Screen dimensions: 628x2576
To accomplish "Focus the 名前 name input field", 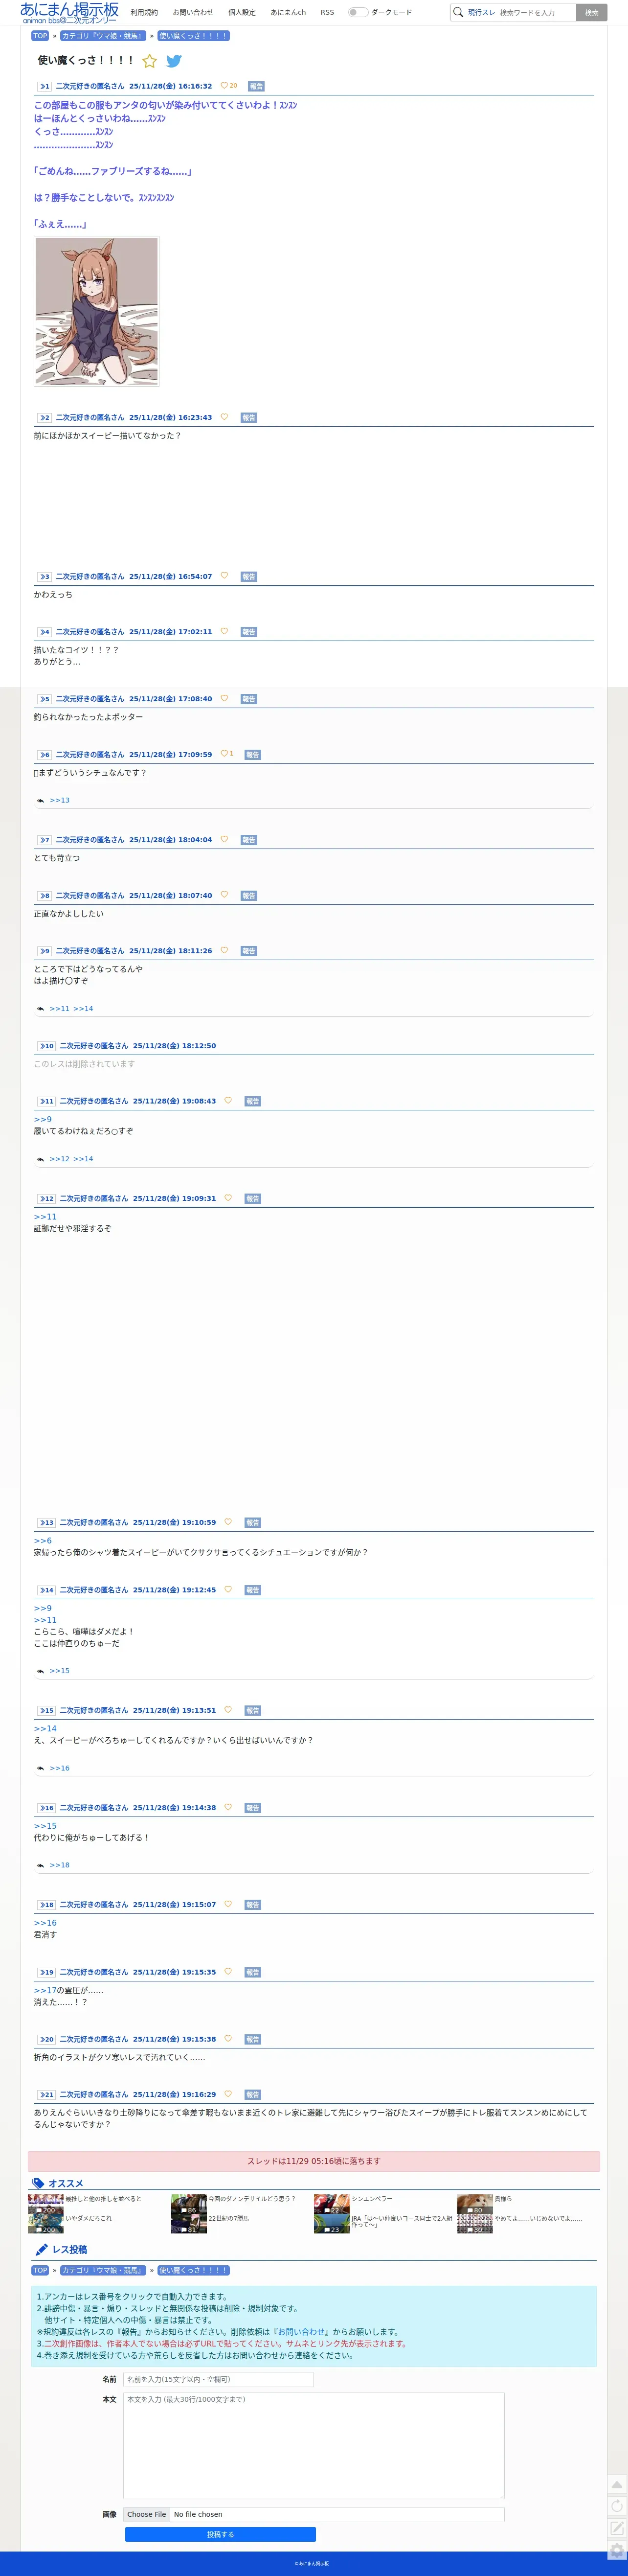I will click(x=218, y=2379).
